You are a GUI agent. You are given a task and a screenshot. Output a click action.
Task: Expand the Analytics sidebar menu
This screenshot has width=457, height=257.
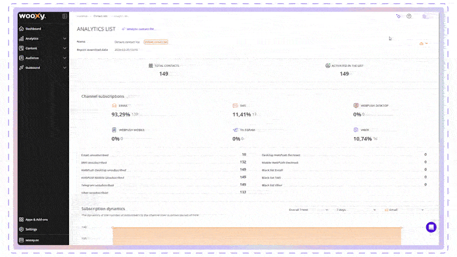(43, 38)
